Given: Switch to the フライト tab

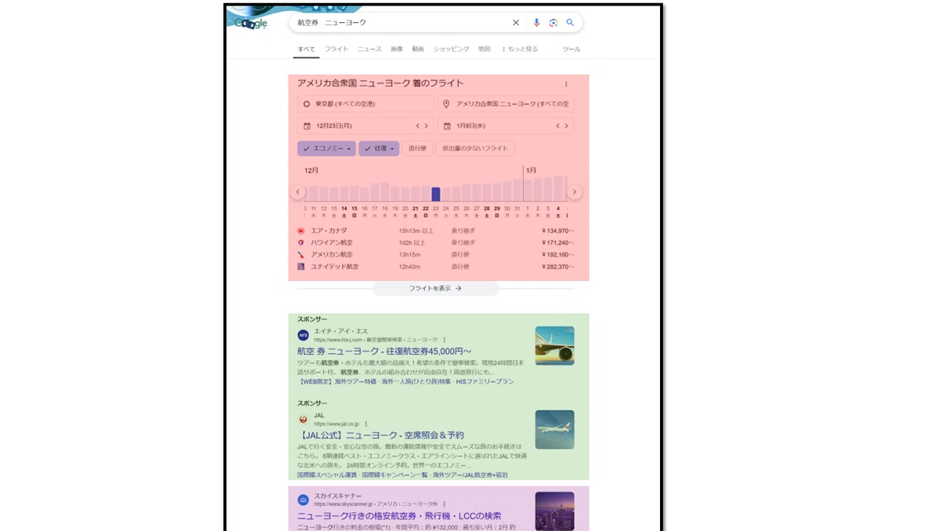Looking at the screenshot, I should tap(336, 49).
